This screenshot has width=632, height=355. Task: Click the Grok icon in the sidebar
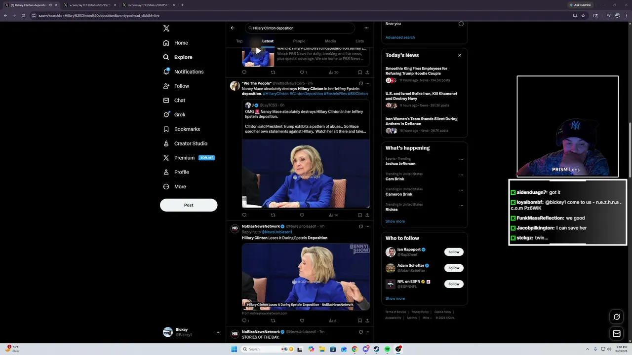[x=166, y=114]
